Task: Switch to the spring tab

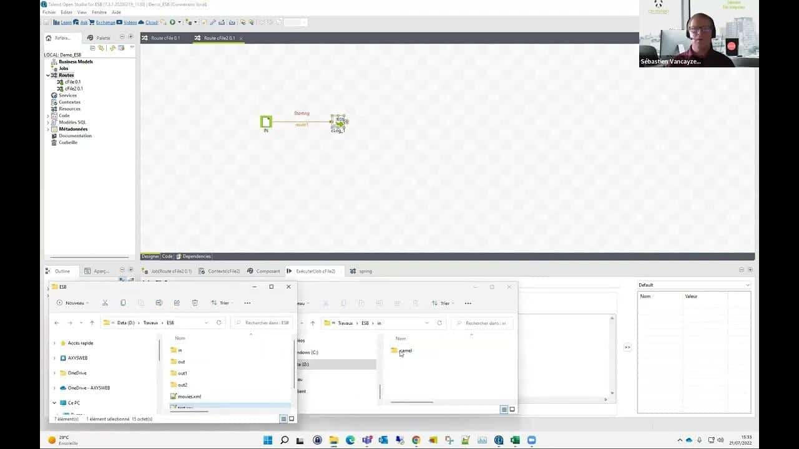Action: click(x=361, y=271)
